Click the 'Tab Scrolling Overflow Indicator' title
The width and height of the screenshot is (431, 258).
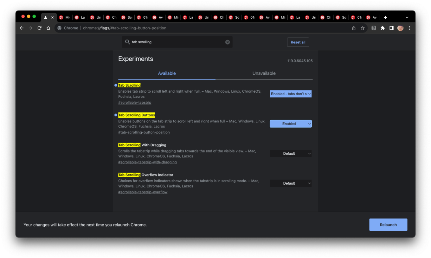pyautogui.click(x=146, y=175)
